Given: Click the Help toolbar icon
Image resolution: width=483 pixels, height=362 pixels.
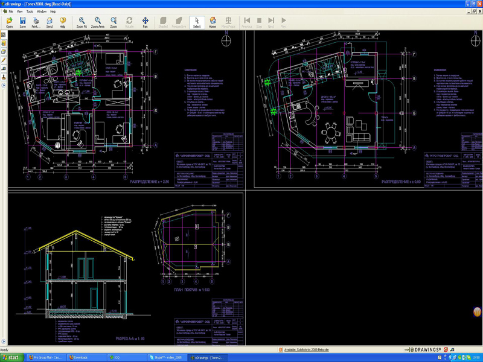Looking at the screenshot, I should (63, 23).
